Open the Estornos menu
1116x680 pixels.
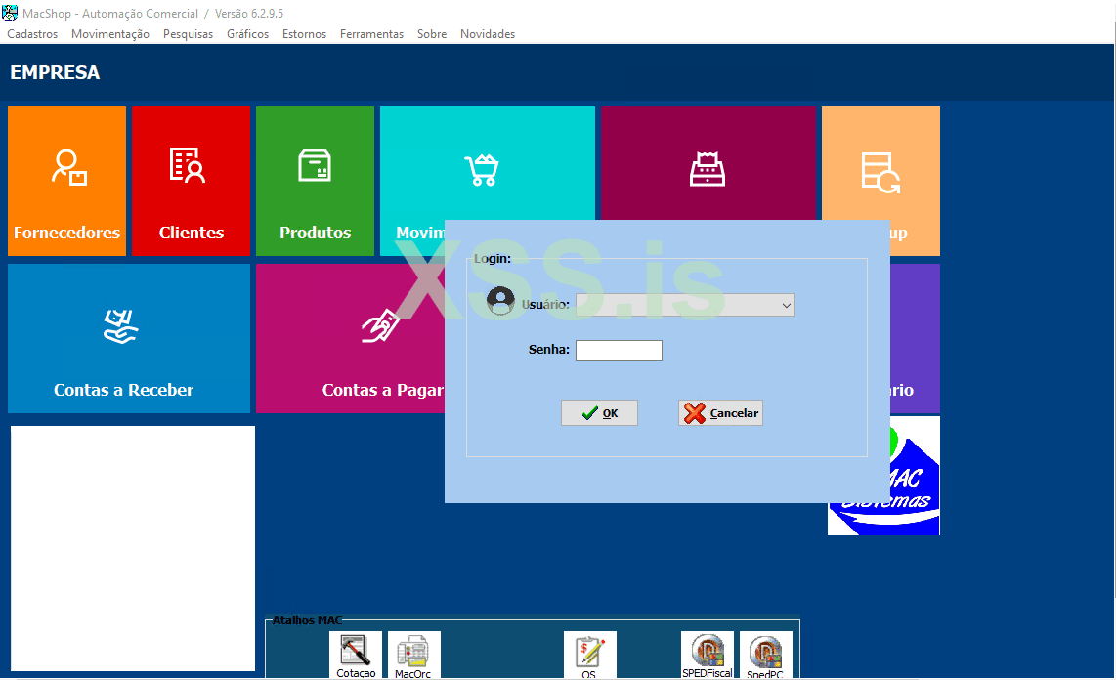coord(304,34)
